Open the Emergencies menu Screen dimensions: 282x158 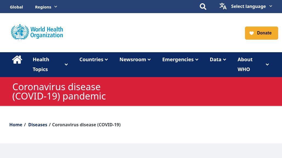click(x=180, y=60)
